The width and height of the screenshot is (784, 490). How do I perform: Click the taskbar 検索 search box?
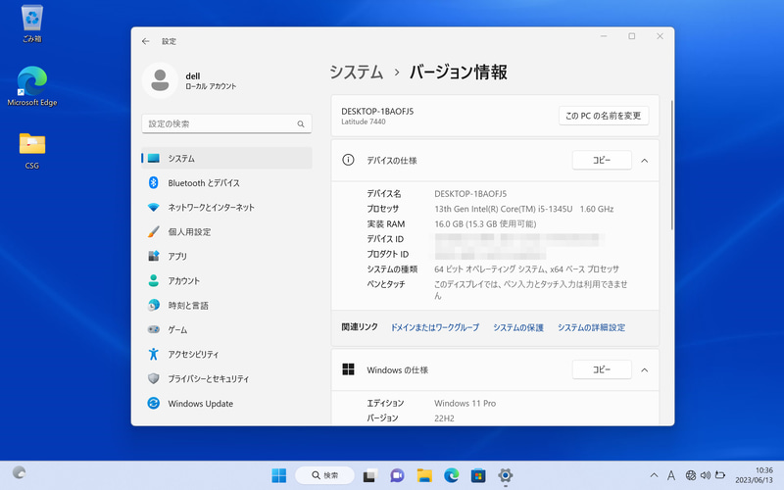[x=324, y=475]
